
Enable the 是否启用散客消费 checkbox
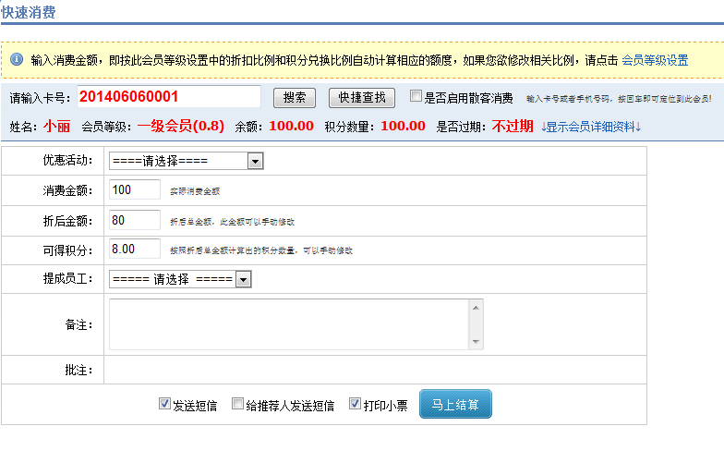pos(416,96)
